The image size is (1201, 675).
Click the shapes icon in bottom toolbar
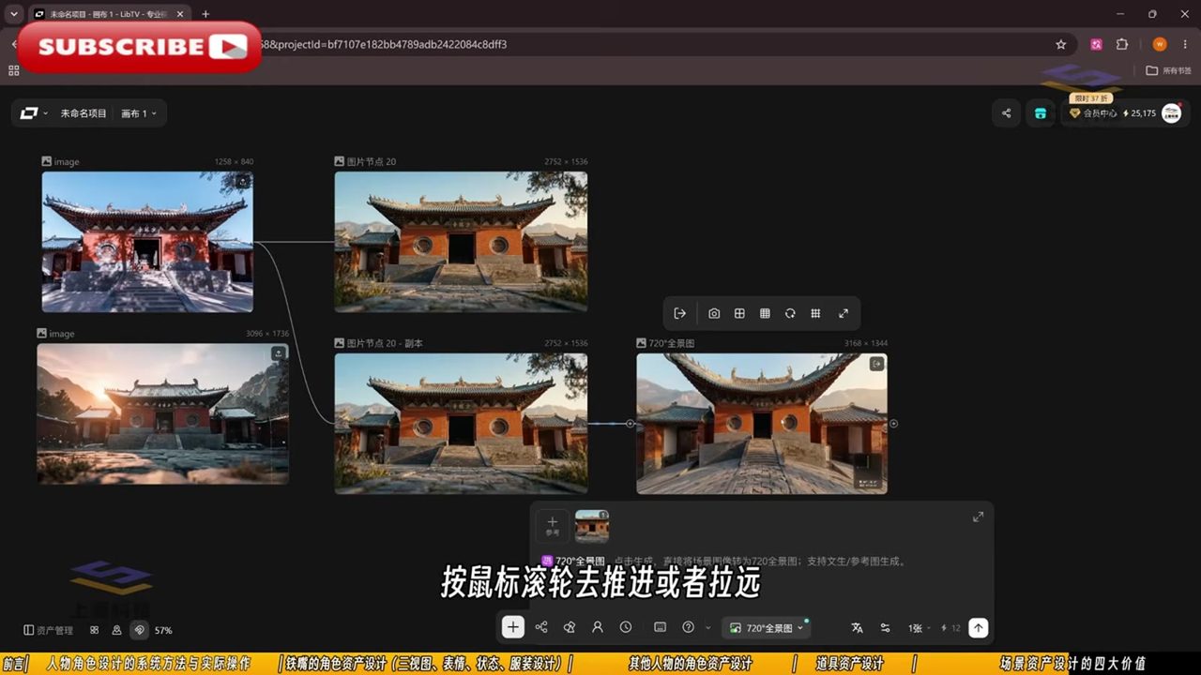click(570, 627)
